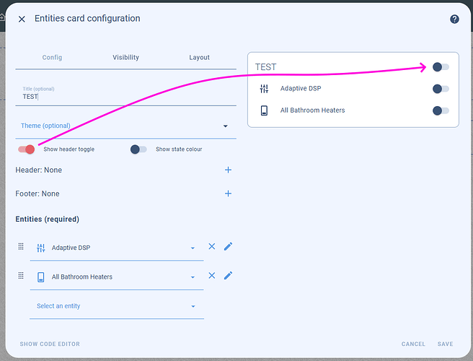Click the All Bathroom Heaters label in preview

[x=312, y=110]
